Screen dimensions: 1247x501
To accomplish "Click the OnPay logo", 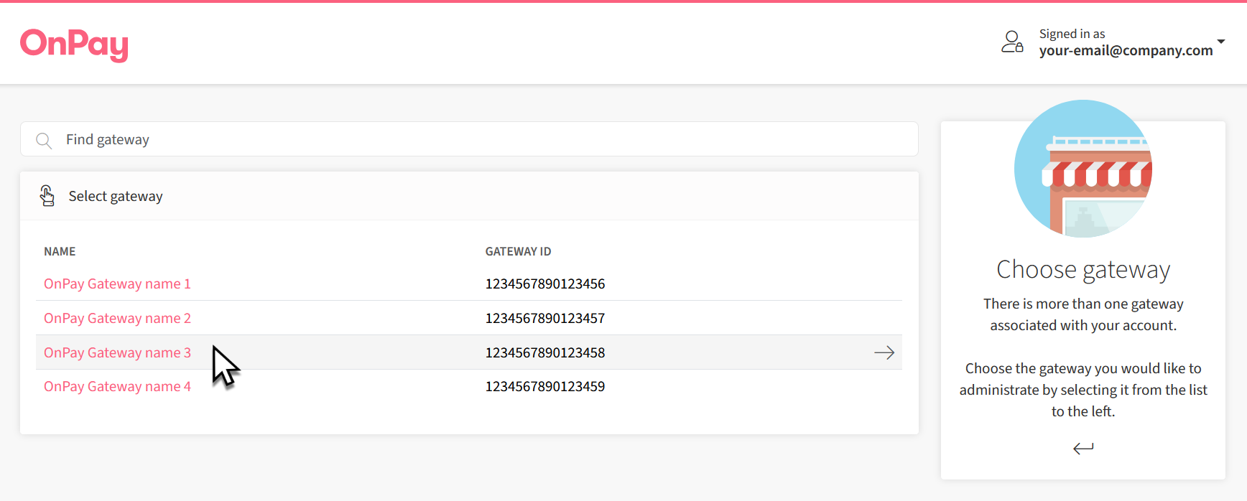I will click(74, 45).
